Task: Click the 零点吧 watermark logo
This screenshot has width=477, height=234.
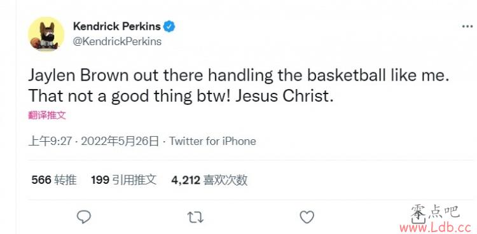Action: click(x=435, y=212)
